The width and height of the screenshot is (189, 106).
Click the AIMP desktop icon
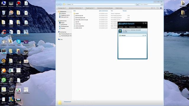point(4,62)
